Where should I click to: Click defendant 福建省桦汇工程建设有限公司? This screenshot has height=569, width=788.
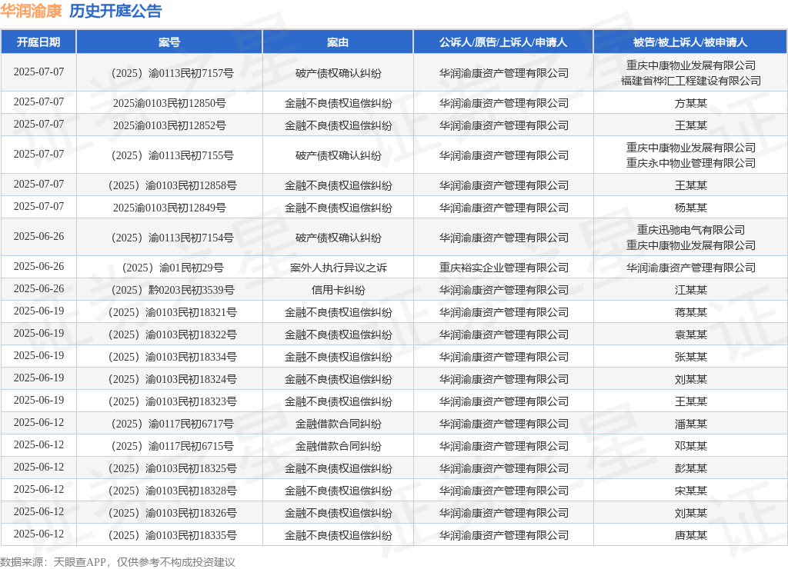point(690,81)
